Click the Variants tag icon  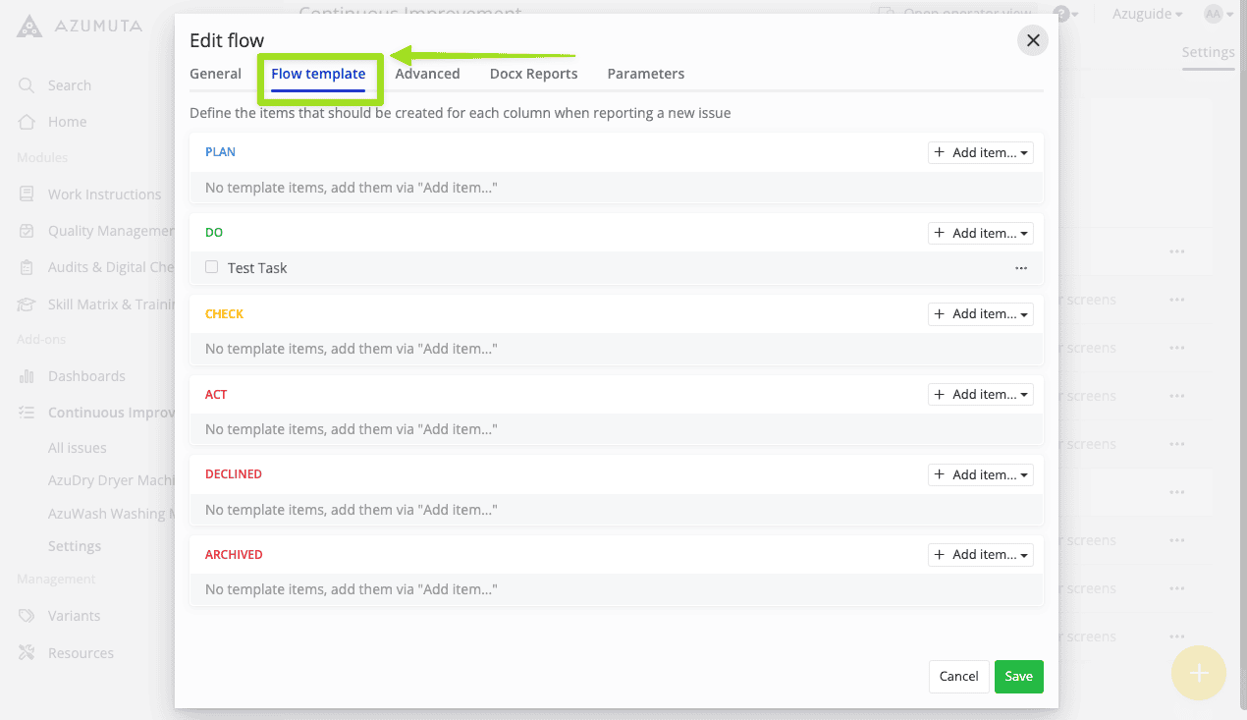pyautogui.click(x=27, y=616)
